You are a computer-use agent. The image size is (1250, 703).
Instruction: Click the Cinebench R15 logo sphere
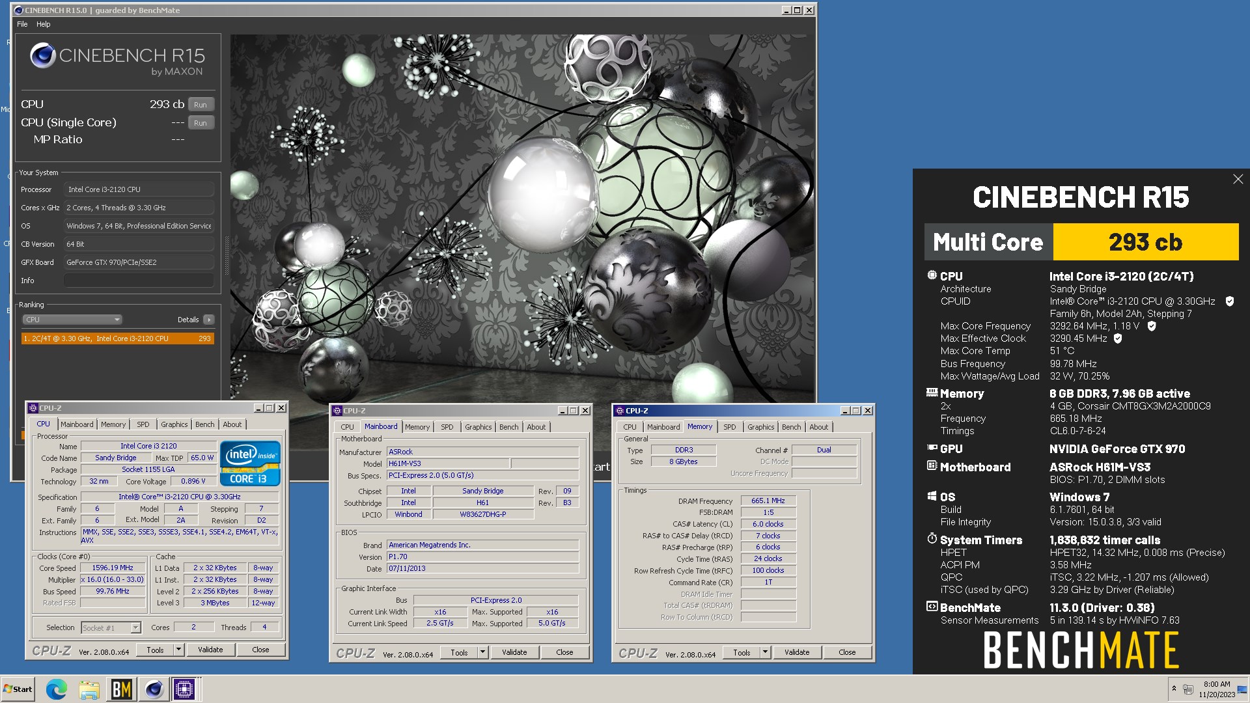(43, 56)
